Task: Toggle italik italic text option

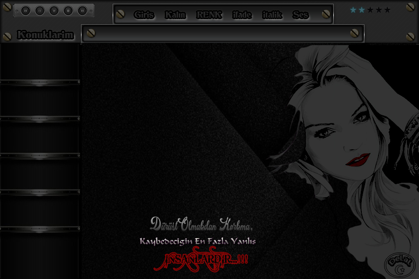Action: click(x=272, y=15)
